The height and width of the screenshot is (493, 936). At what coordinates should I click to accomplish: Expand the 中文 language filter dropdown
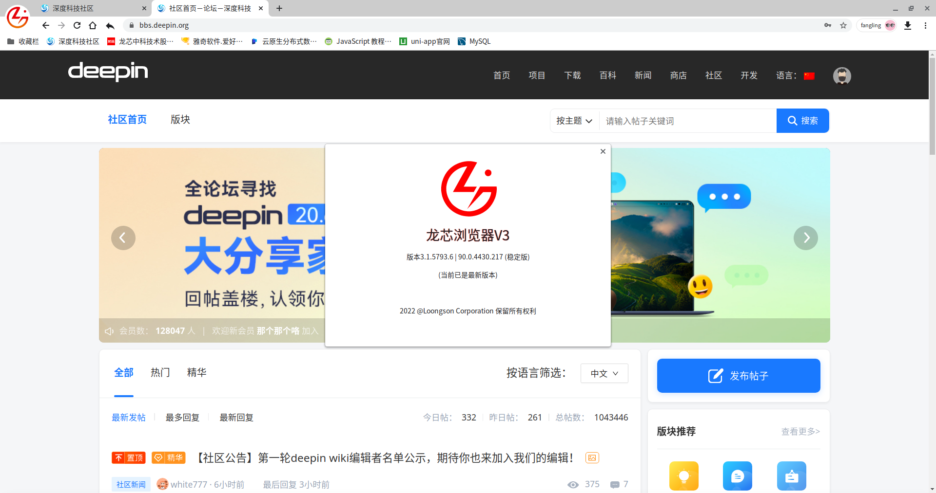604,373
